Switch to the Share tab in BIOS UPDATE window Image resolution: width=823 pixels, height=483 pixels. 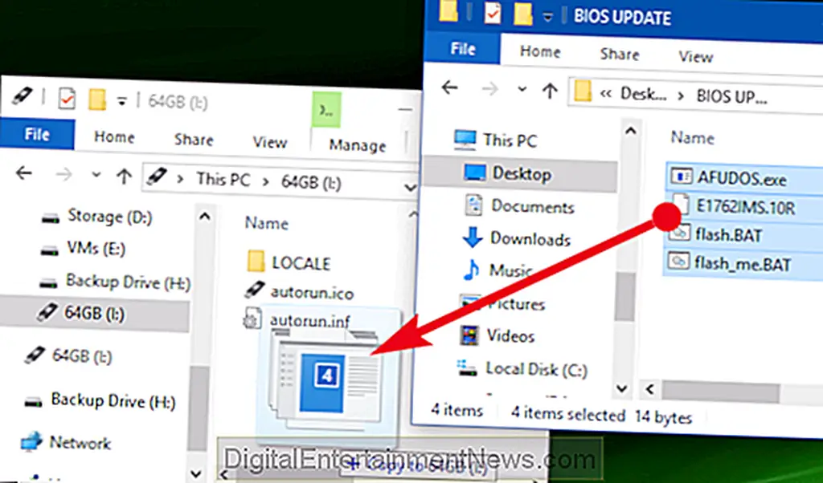pyautogui.click(x=620, y=55)
